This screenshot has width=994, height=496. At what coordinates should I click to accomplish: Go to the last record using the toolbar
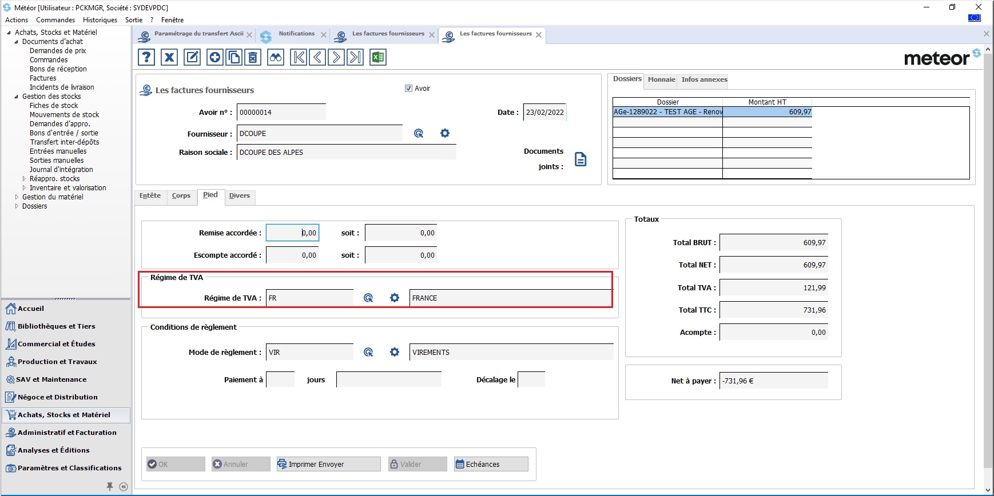pos(355,57)
